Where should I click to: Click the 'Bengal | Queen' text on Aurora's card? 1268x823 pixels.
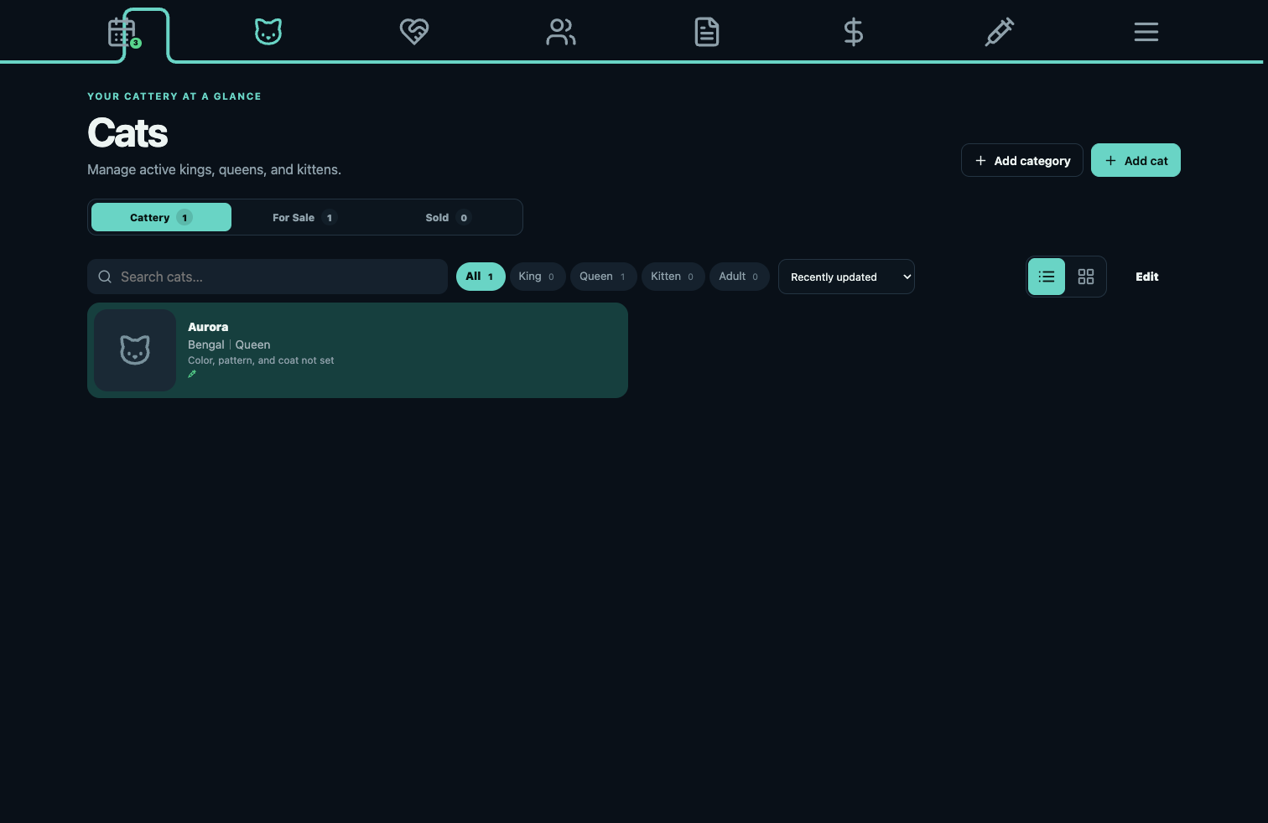pos(229,344)
